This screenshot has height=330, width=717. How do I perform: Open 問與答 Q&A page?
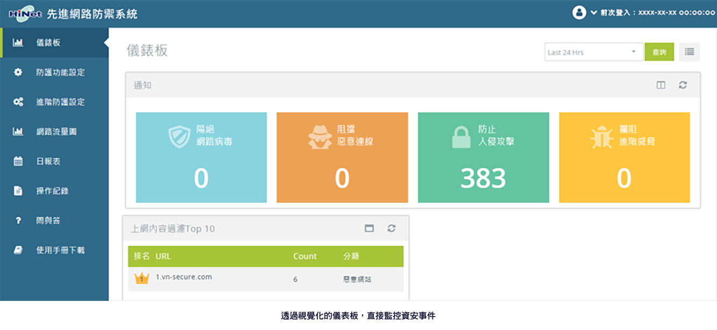click(x=48, y=220)
